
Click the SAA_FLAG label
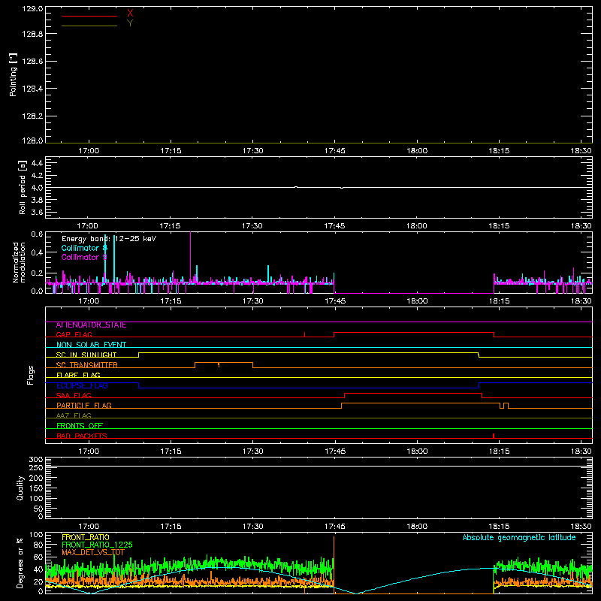[x=74, y=395]
